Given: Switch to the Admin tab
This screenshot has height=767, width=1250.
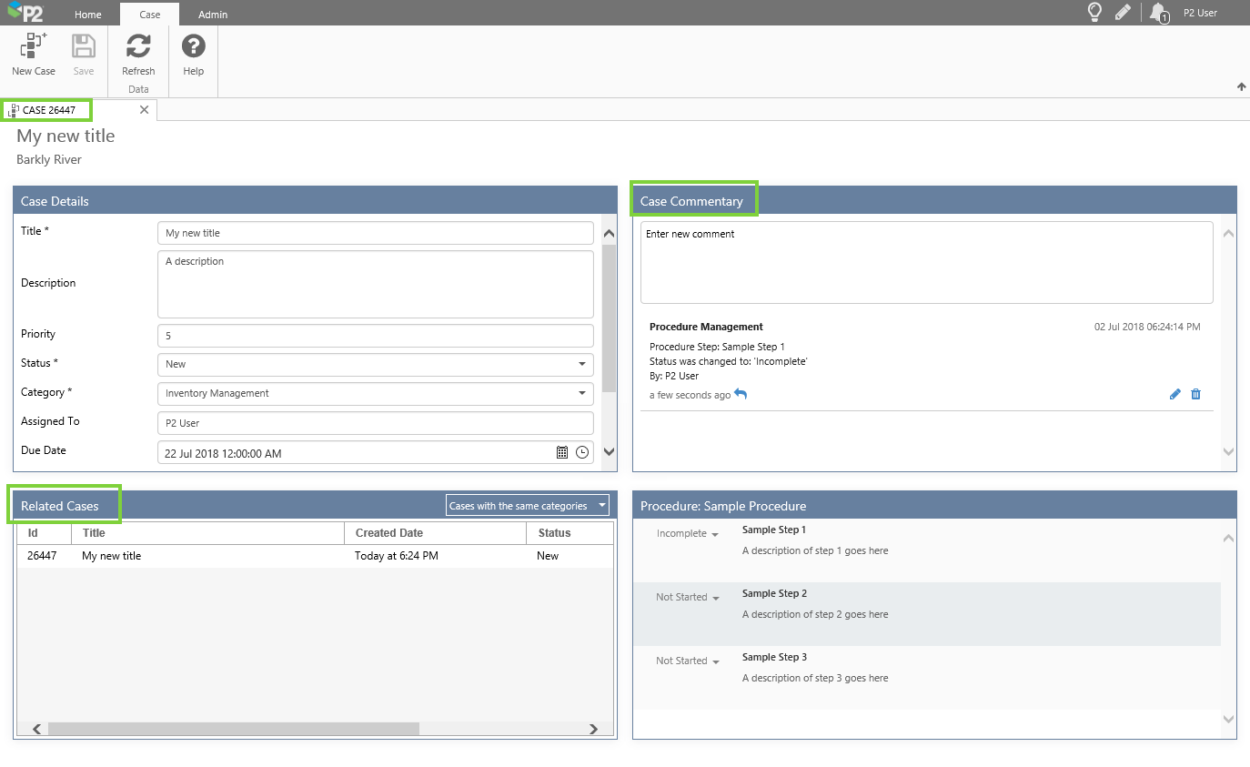Looking at the screenshot, I should 213,15.
